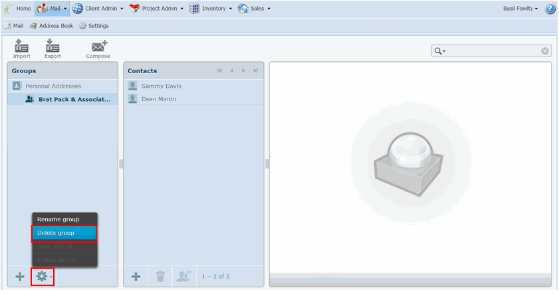Click the delete contact trash icon
Image resolution: width=559 pixels, height=294 pixels.
pyautogui.click(x=160, y=277)
